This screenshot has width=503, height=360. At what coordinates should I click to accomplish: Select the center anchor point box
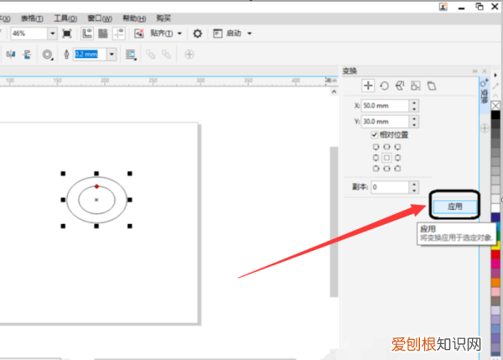pyautogui.click(x=386, y=157)
